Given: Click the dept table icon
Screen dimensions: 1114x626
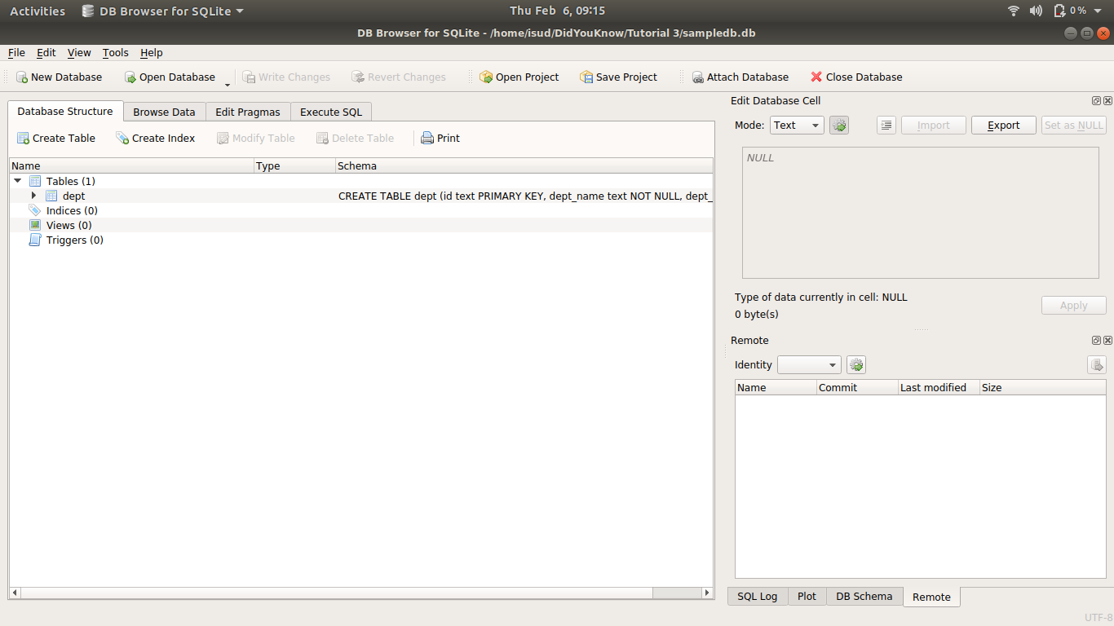Looking at the screenshot, I should (x=51, y=196).
